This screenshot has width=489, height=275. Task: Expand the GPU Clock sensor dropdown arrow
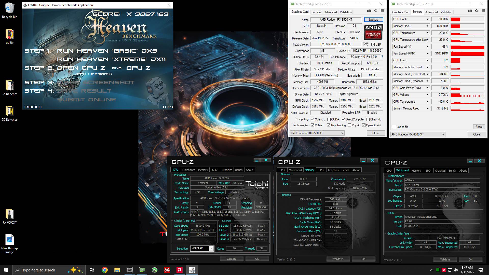(x=427, y=19)
